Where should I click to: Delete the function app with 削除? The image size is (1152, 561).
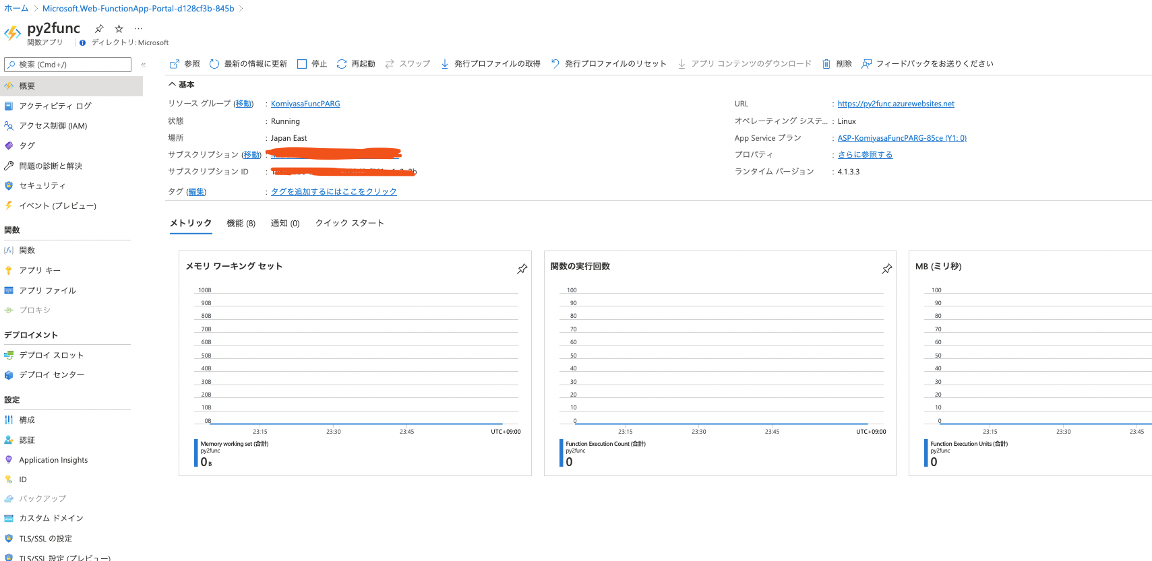[x=837, y=64]
